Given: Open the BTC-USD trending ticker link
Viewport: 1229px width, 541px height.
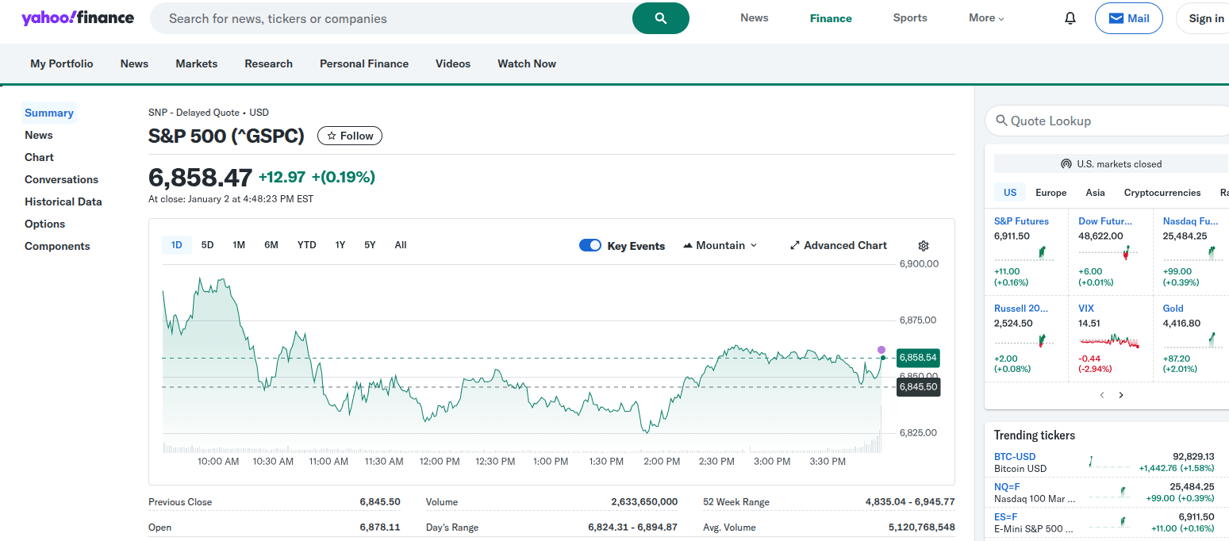Looking at the screenshot, I should tap(1015, 457).
